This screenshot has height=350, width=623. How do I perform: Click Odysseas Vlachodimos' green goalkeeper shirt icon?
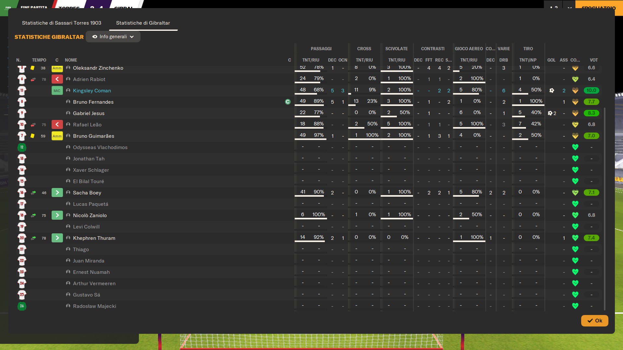22,147
